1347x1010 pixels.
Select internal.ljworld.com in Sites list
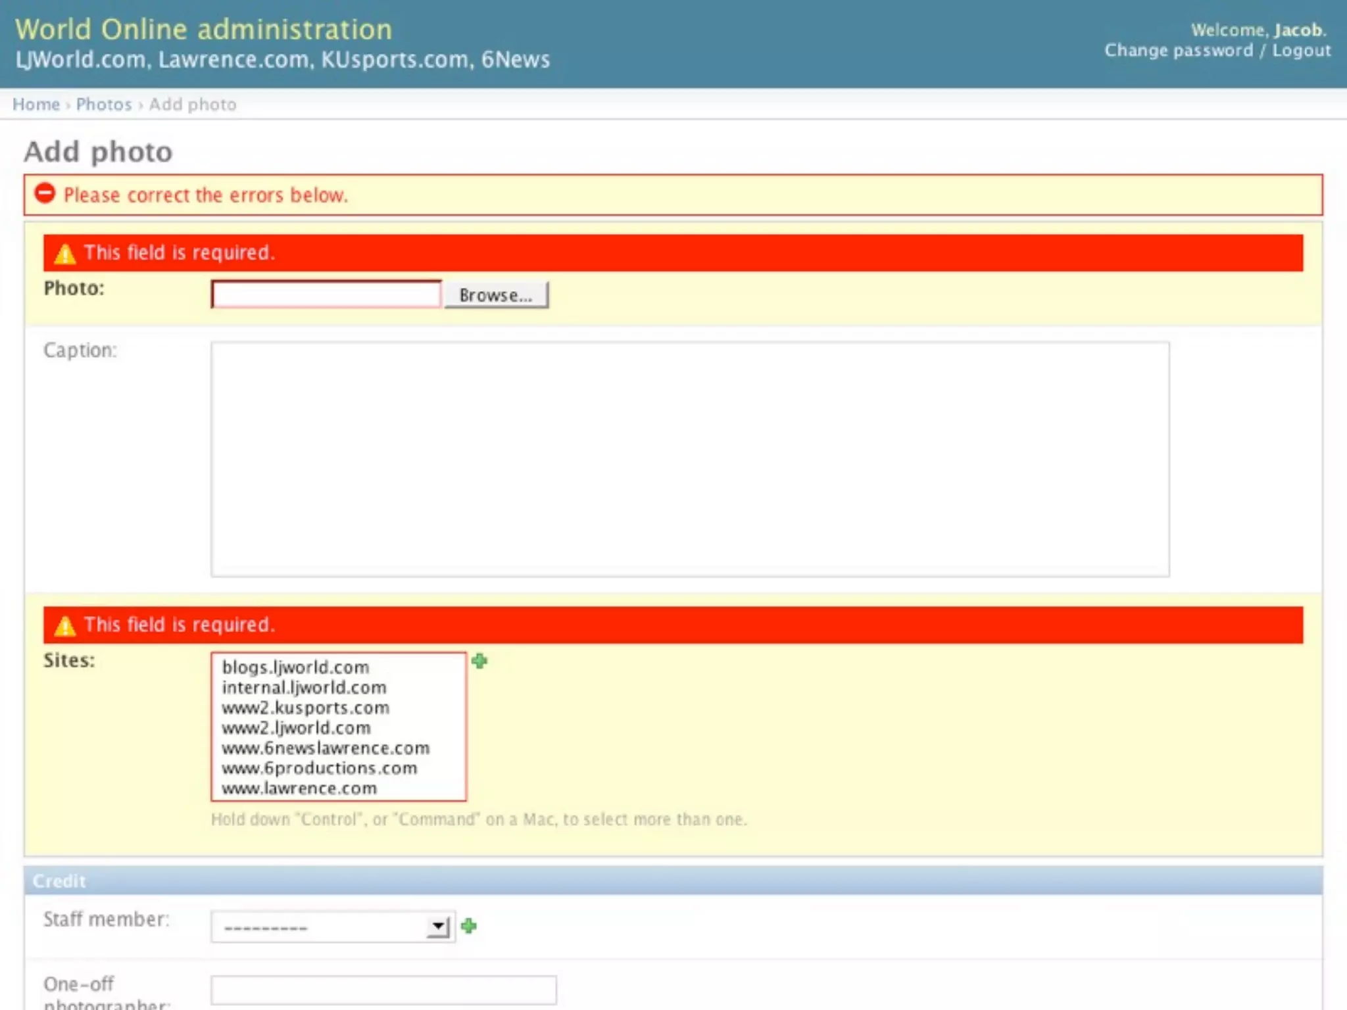point(304,688)
